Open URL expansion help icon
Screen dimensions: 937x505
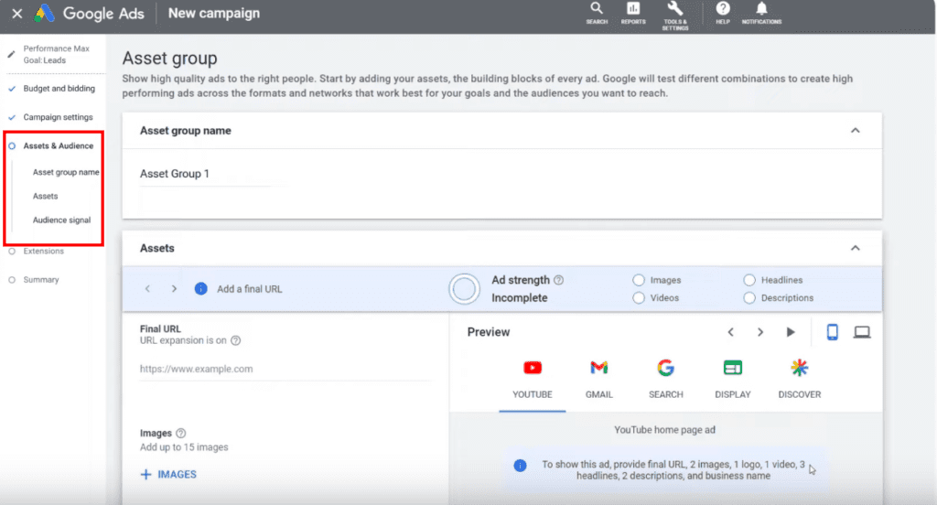coord(236,340)
